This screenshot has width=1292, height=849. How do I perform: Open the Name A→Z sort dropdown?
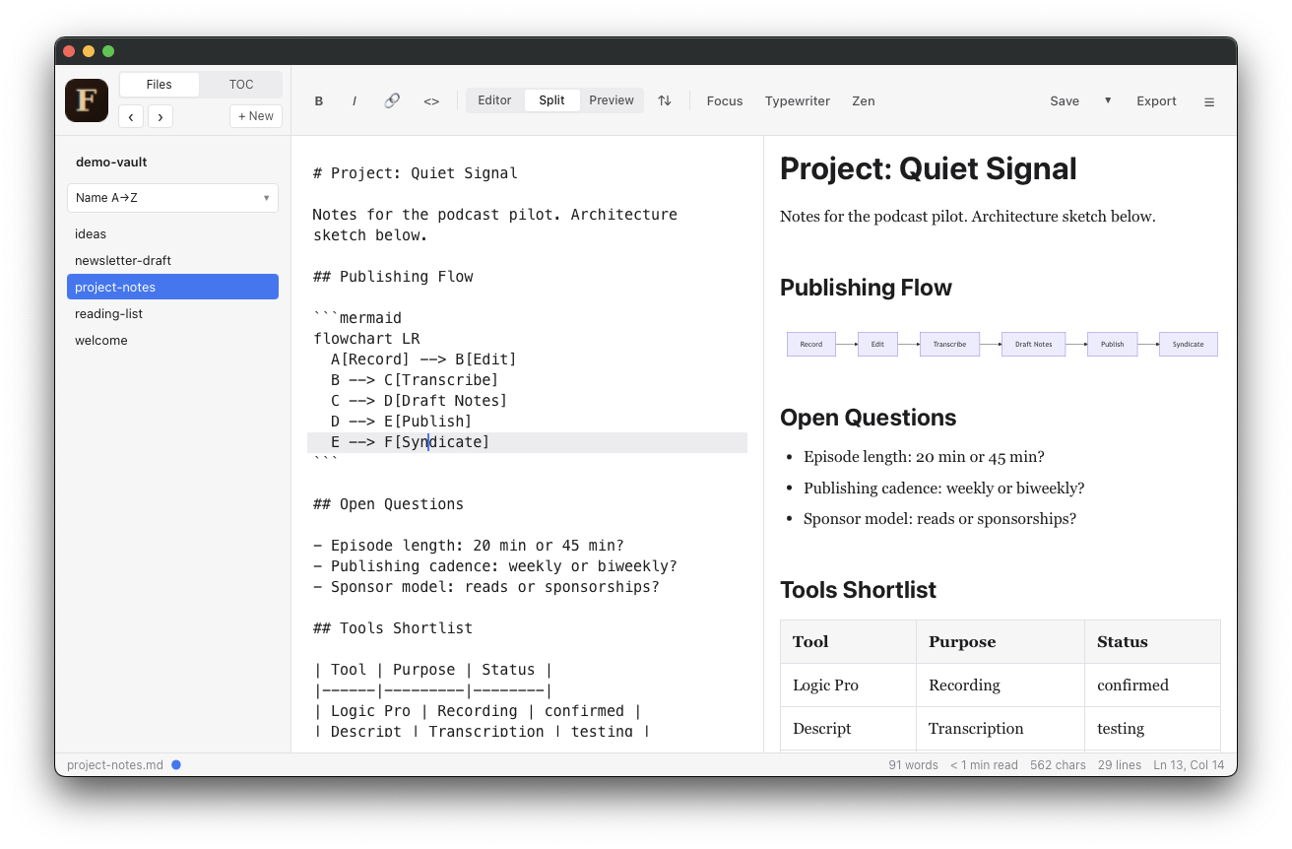(x=172, y=198)
